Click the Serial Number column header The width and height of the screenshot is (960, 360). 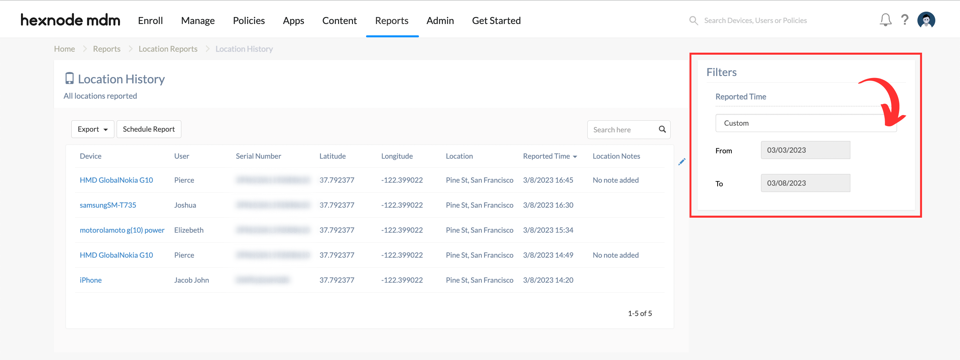pos(258,156)
